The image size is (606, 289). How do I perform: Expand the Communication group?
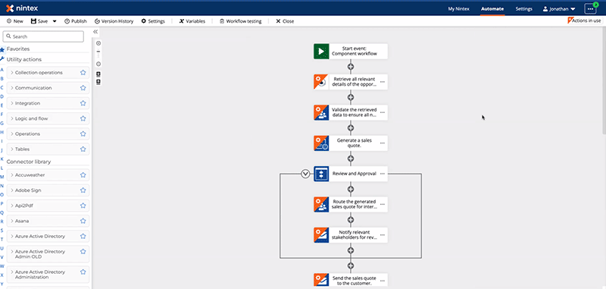pos(12,88)
